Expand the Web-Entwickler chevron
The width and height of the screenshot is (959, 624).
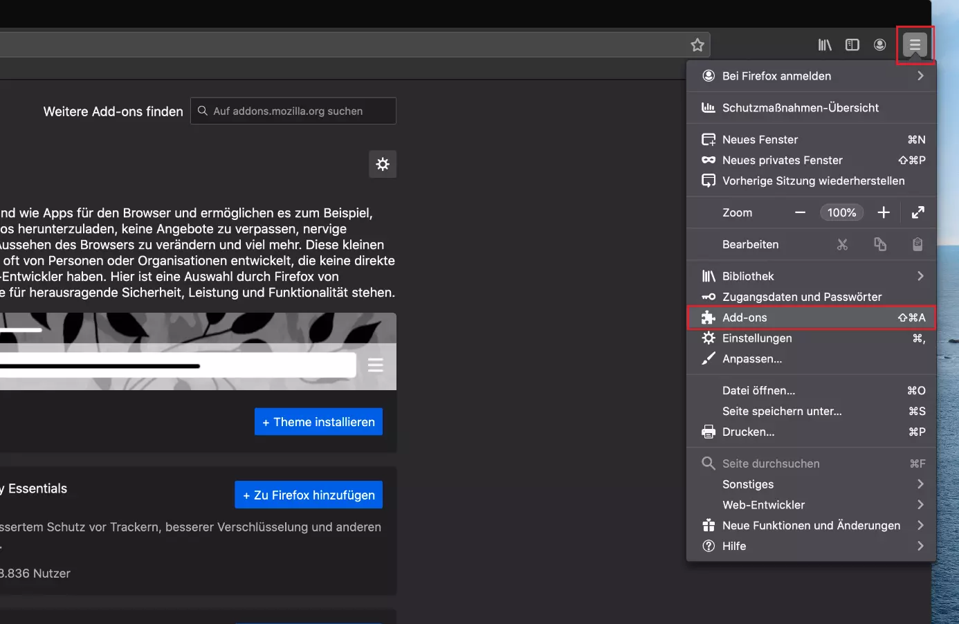pyautogui.click(x=920, y=505)
